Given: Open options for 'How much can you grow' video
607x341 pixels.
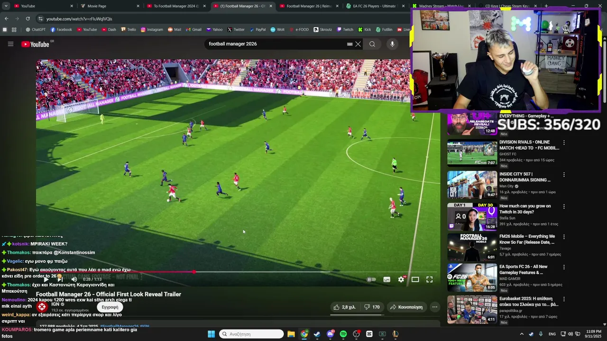Looking at the screenshot, I should [564, 206].
